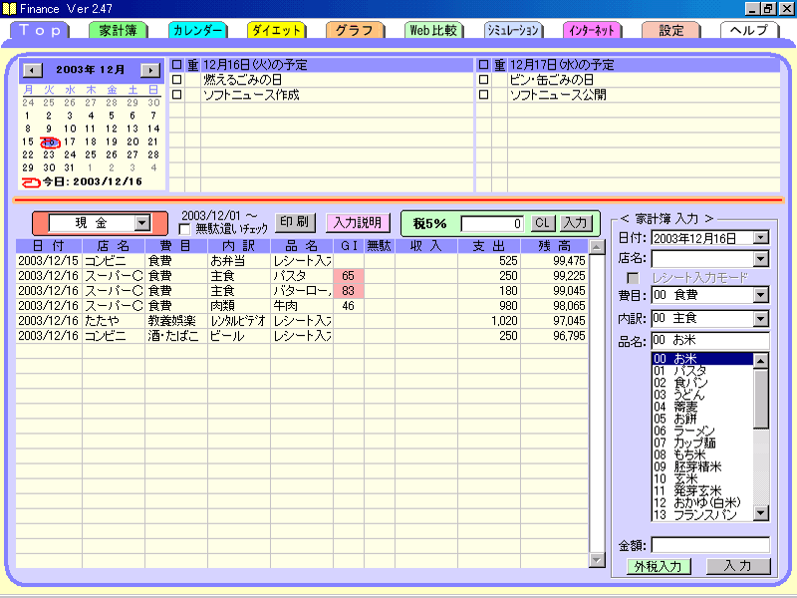
Task: Click the 支出 column header
Action: click(x=489, y=246)
